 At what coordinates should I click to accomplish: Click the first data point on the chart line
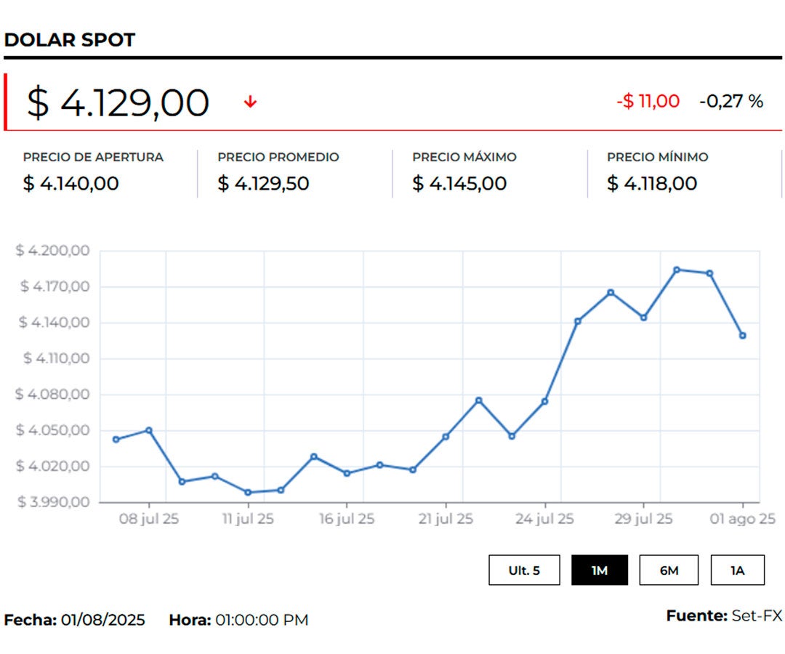[116, 439]
